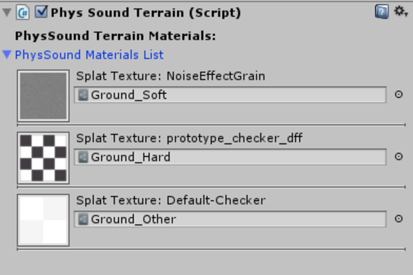Collapse the Phys Sound Terrain component
Screen dimensions: 413x275
[x=7, y=12]
